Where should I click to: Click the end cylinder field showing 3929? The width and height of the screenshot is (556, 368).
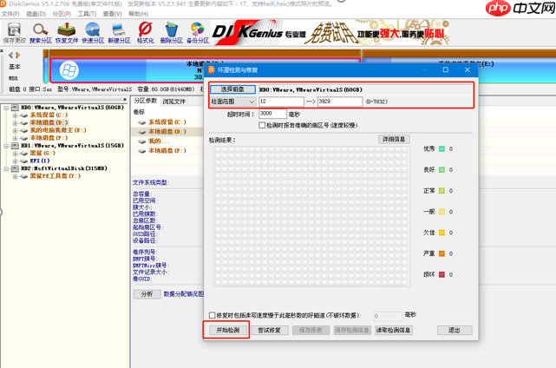[x=340, y=102]
